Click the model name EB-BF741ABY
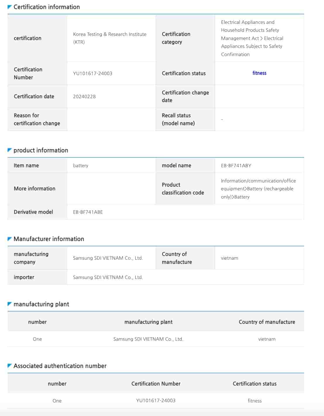 (236, 166)
